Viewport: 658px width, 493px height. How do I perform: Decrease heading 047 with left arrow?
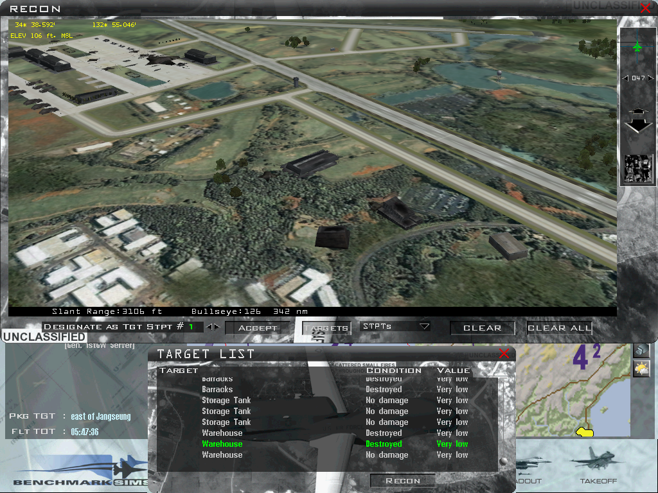(625, 78)
